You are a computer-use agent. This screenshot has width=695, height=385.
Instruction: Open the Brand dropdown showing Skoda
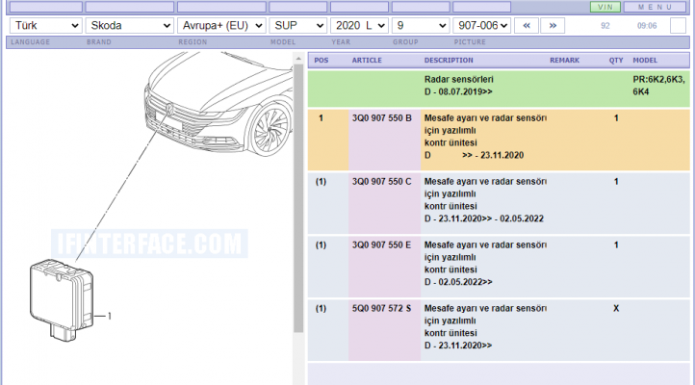click(129, 26)
